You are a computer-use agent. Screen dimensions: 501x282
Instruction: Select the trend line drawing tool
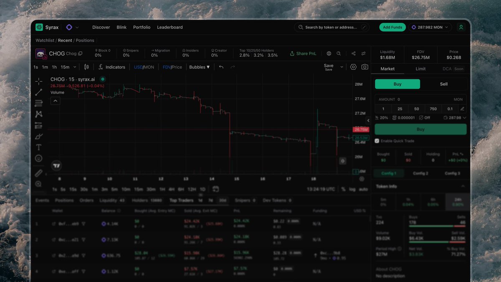click(38, 92)
